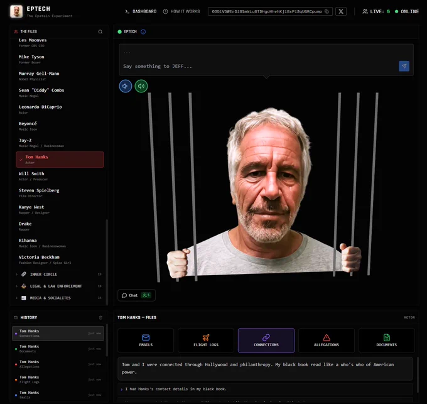Click the warning triangle Allegations icon
427x404 pixels.
coord(327,337)
